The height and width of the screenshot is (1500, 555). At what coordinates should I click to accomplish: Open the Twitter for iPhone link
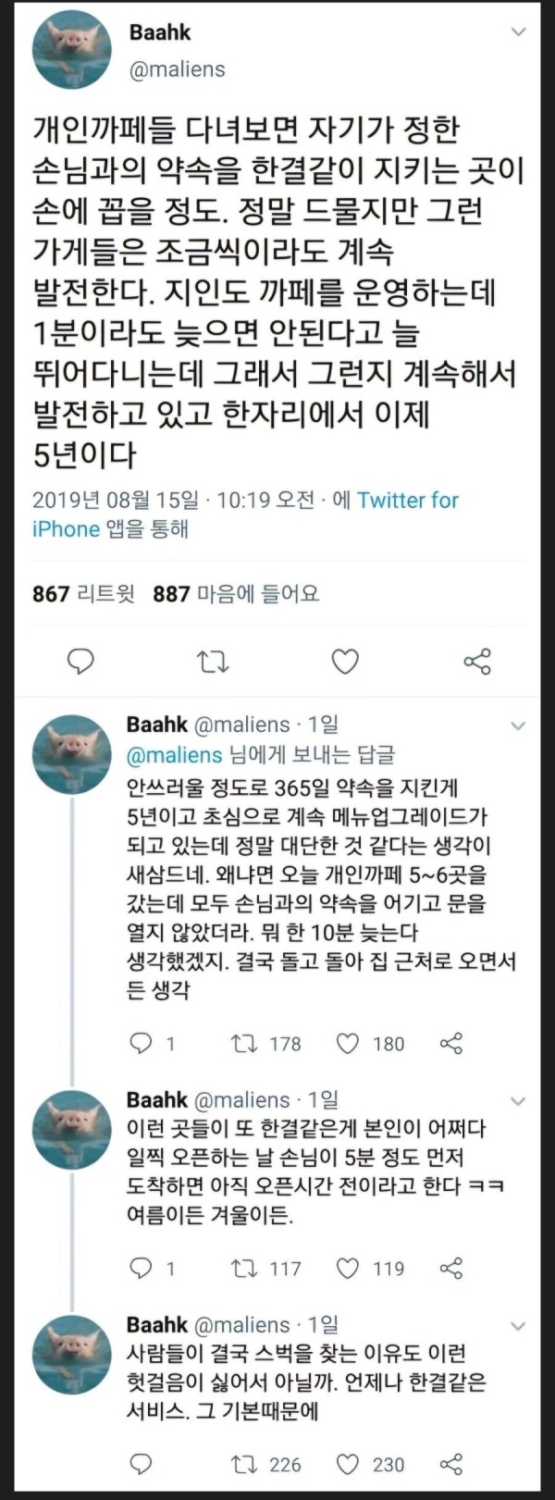point(245,514)
